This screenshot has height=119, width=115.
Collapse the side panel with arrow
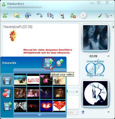[x=113, y=27]
